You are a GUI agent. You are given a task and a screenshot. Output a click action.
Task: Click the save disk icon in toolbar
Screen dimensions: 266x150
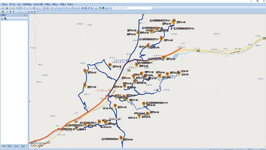click(x=3, y=8)
